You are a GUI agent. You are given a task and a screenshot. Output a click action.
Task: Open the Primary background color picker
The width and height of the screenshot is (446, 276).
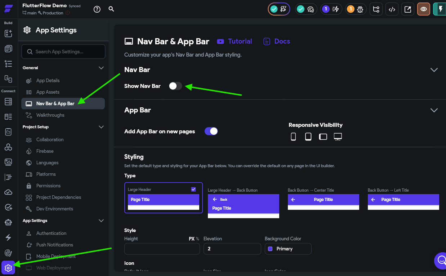pyautogui.click(x=288, y=249)
